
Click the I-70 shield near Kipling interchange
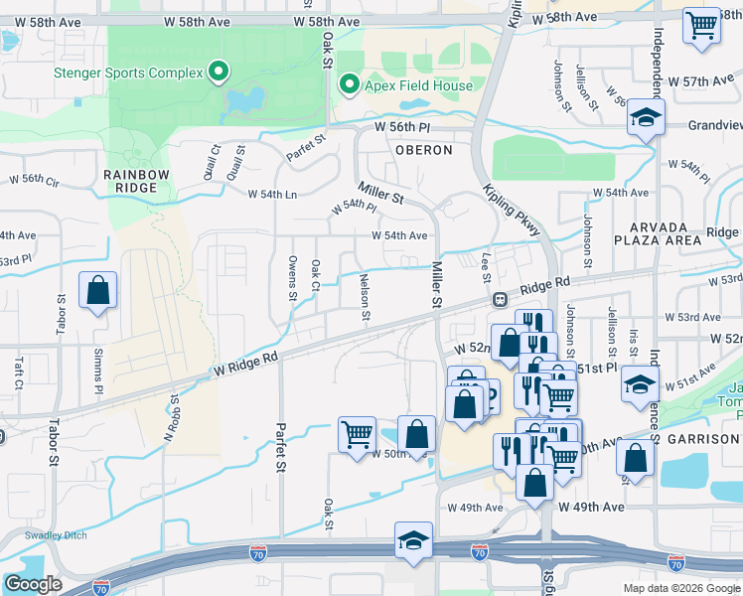click(x=480, y=552)
